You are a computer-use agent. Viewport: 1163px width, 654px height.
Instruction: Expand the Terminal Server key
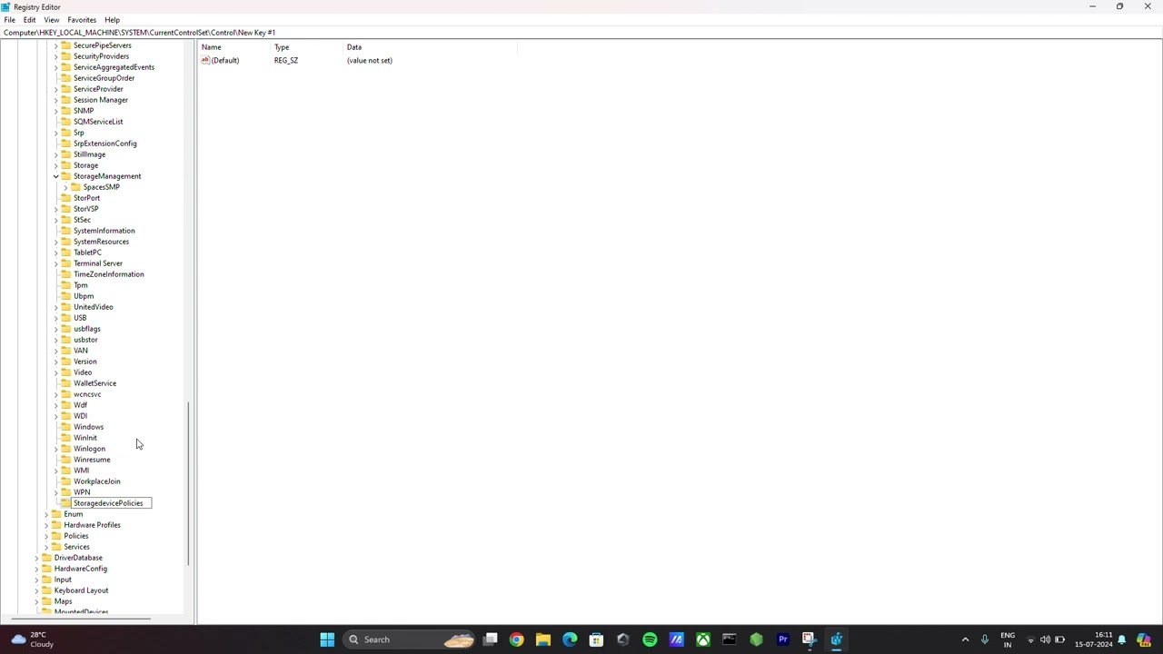pos(56,263)
